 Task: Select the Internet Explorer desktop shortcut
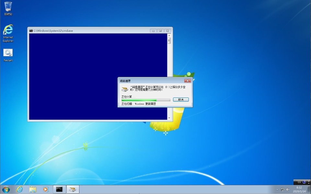(x=8, y=33)
